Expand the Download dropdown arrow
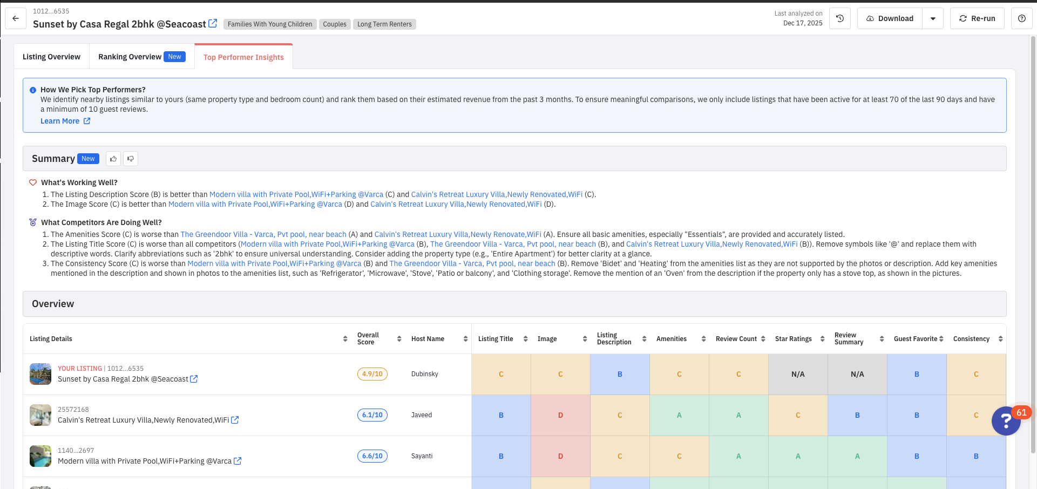 (933, 18)
